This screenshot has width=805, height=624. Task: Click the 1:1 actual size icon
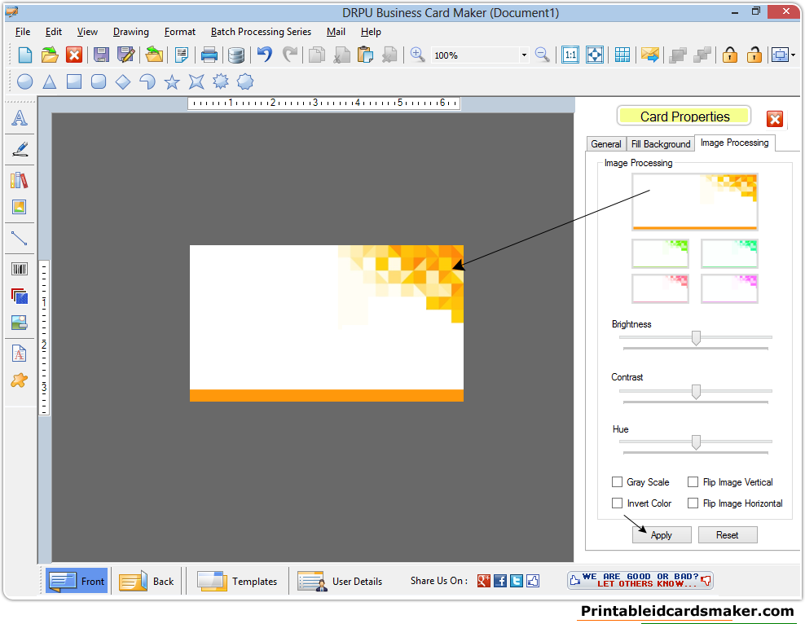click(x=570, y=55)
